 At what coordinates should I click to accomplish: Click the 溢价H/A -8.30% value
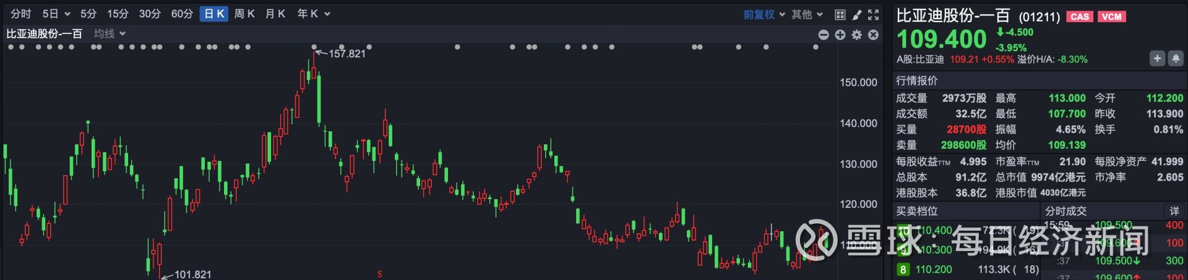[x=1072, y=59]
